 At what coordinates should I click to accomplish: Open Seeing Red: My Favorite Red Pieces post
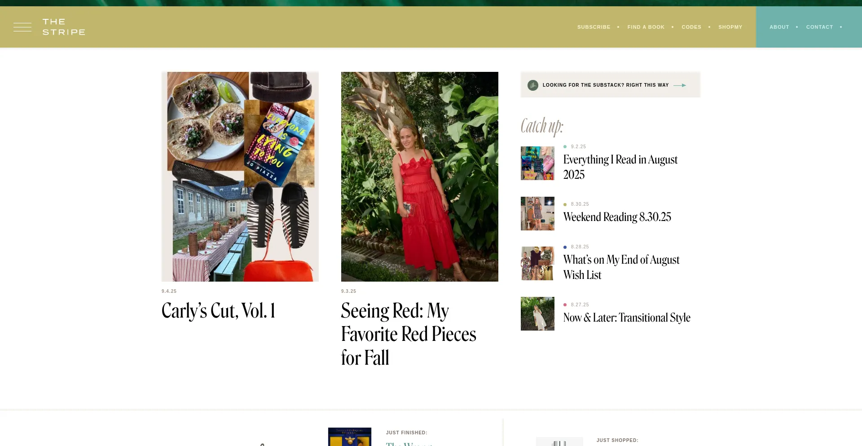click(x=409, y=334)
